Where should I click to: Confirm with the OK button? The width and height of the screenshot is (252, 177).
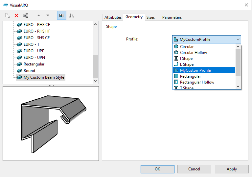157,169
